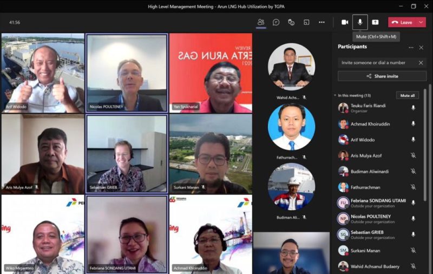Click Surkani Manan's muted mic icon in list
The image size is (433, 274).
tap(413, 250)
